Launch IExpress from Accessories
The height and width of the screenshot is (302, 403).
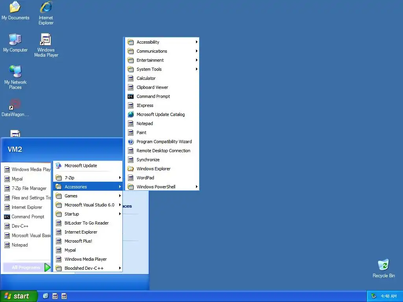coord(162,105)
